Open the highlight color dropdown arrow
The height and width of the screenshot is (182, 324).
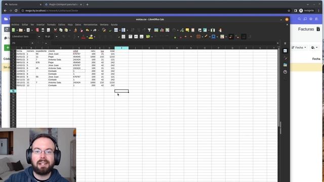click(95, 37)
